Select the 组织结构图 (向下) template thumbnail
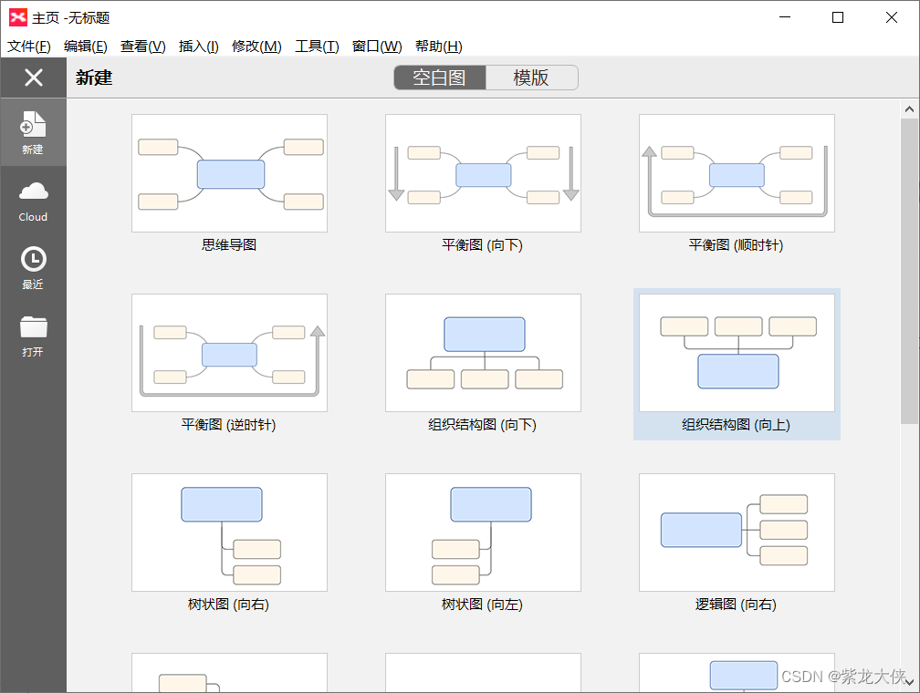Viewport: 920px width, 693px height. point(483,353)
